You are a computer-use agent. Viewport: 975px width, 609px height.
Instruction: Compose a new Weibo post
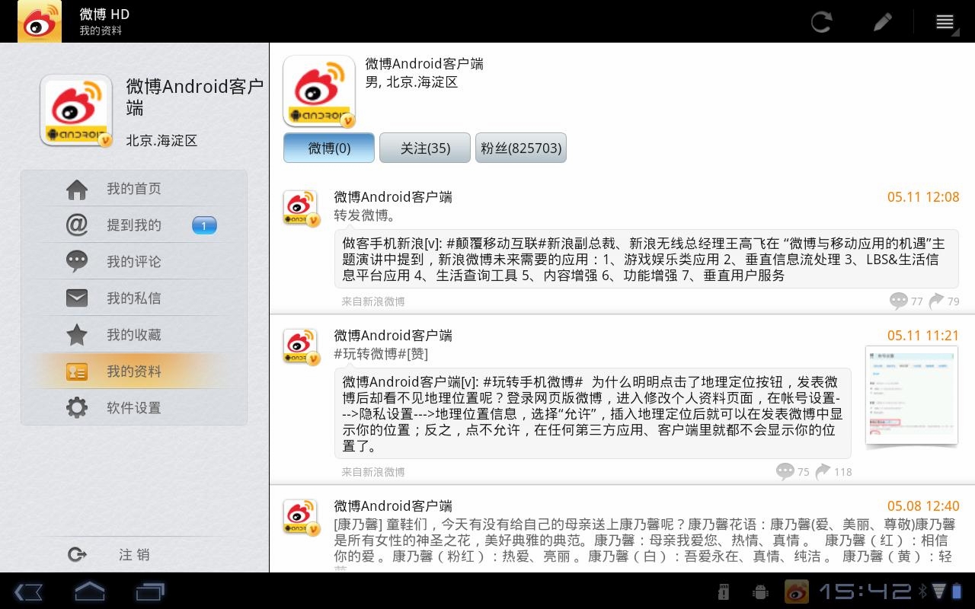(x=883, y=21)
